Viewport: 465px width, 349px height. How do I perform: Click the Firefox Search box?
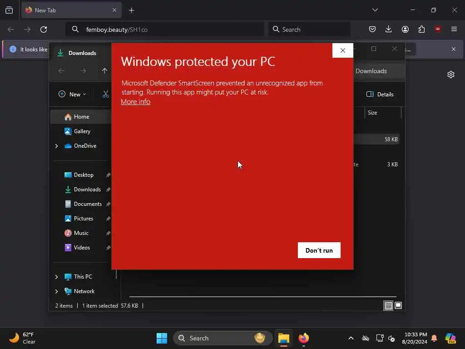tap(309, 30)
